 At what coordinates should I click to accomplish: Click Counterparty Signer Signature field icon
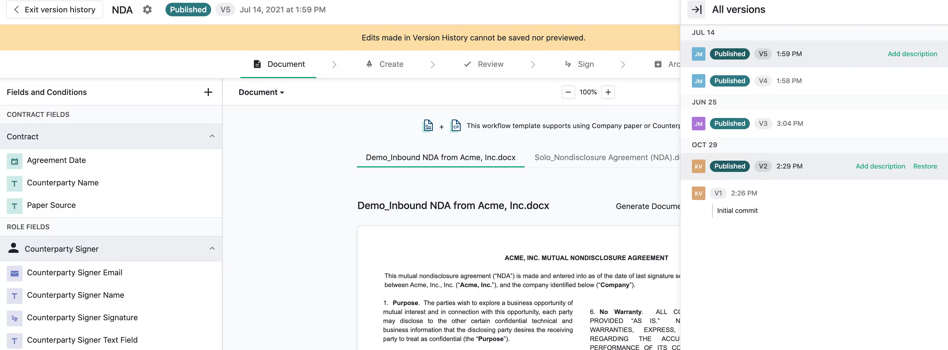[14, 318]
